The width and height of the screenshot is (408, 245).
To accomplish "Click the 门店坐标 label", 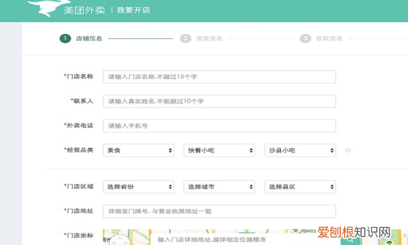I will click(x=79, y=235).
